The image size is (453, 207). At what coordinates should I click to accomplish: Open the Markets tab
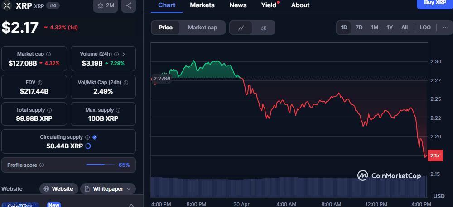click(x=202, y=5)
